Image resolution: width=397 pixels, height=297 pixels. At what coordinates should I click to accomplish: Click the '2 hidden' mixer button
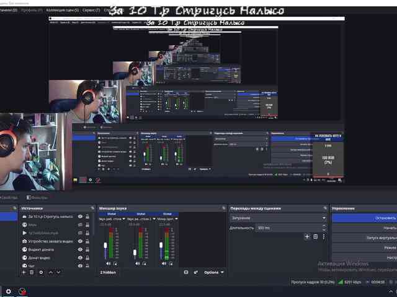[x=108, y=272]
